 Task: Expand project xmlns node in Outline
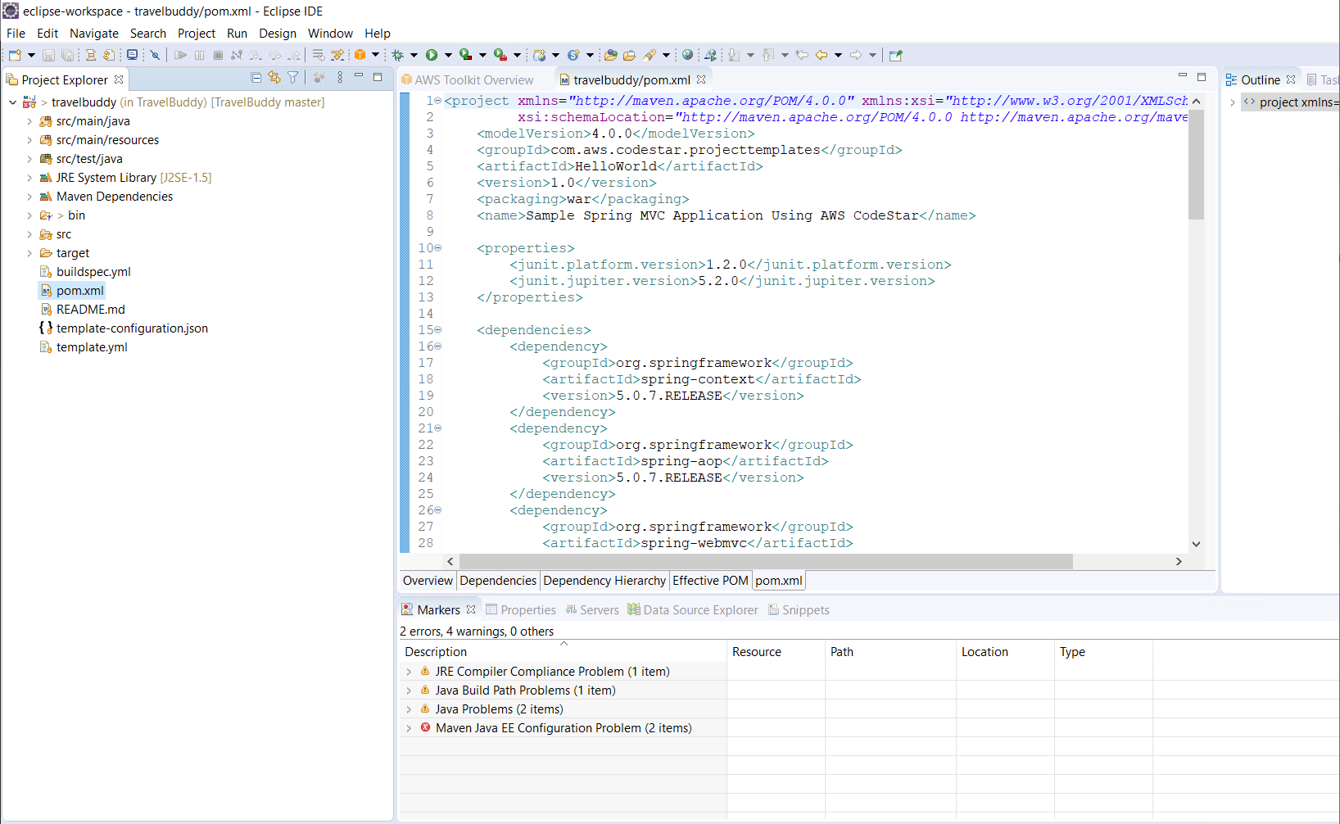pyautogui.click(x=1233, y=102)
